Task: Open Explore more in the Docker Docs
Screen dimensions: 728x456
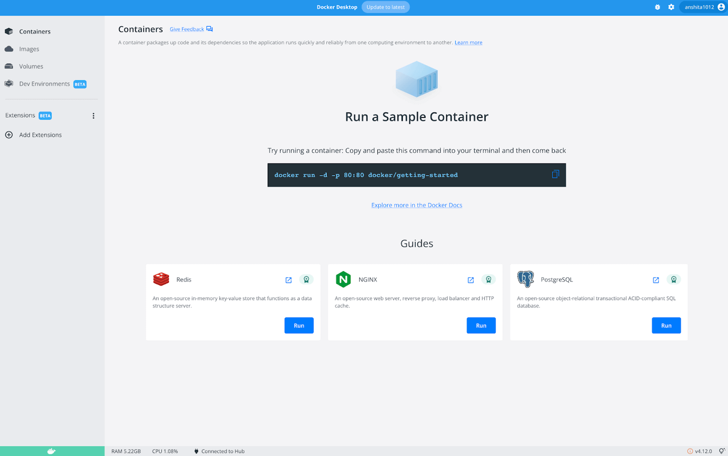Action: pyautogui.click(x=416, y=205)
